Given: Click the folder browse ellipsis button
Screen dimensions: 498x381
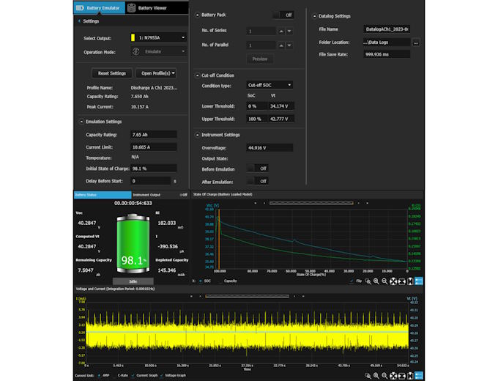Looking at the screenshot, I should tap(416, 42).
